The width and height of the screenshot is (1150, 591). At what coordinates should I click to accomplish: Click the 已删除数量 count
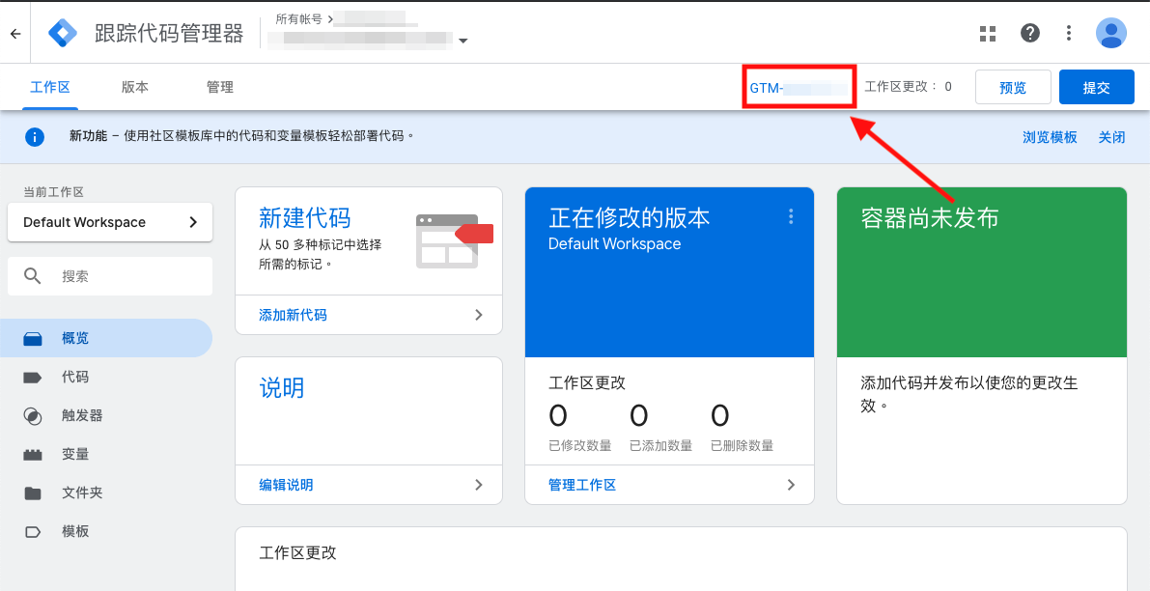coord(719,416)
